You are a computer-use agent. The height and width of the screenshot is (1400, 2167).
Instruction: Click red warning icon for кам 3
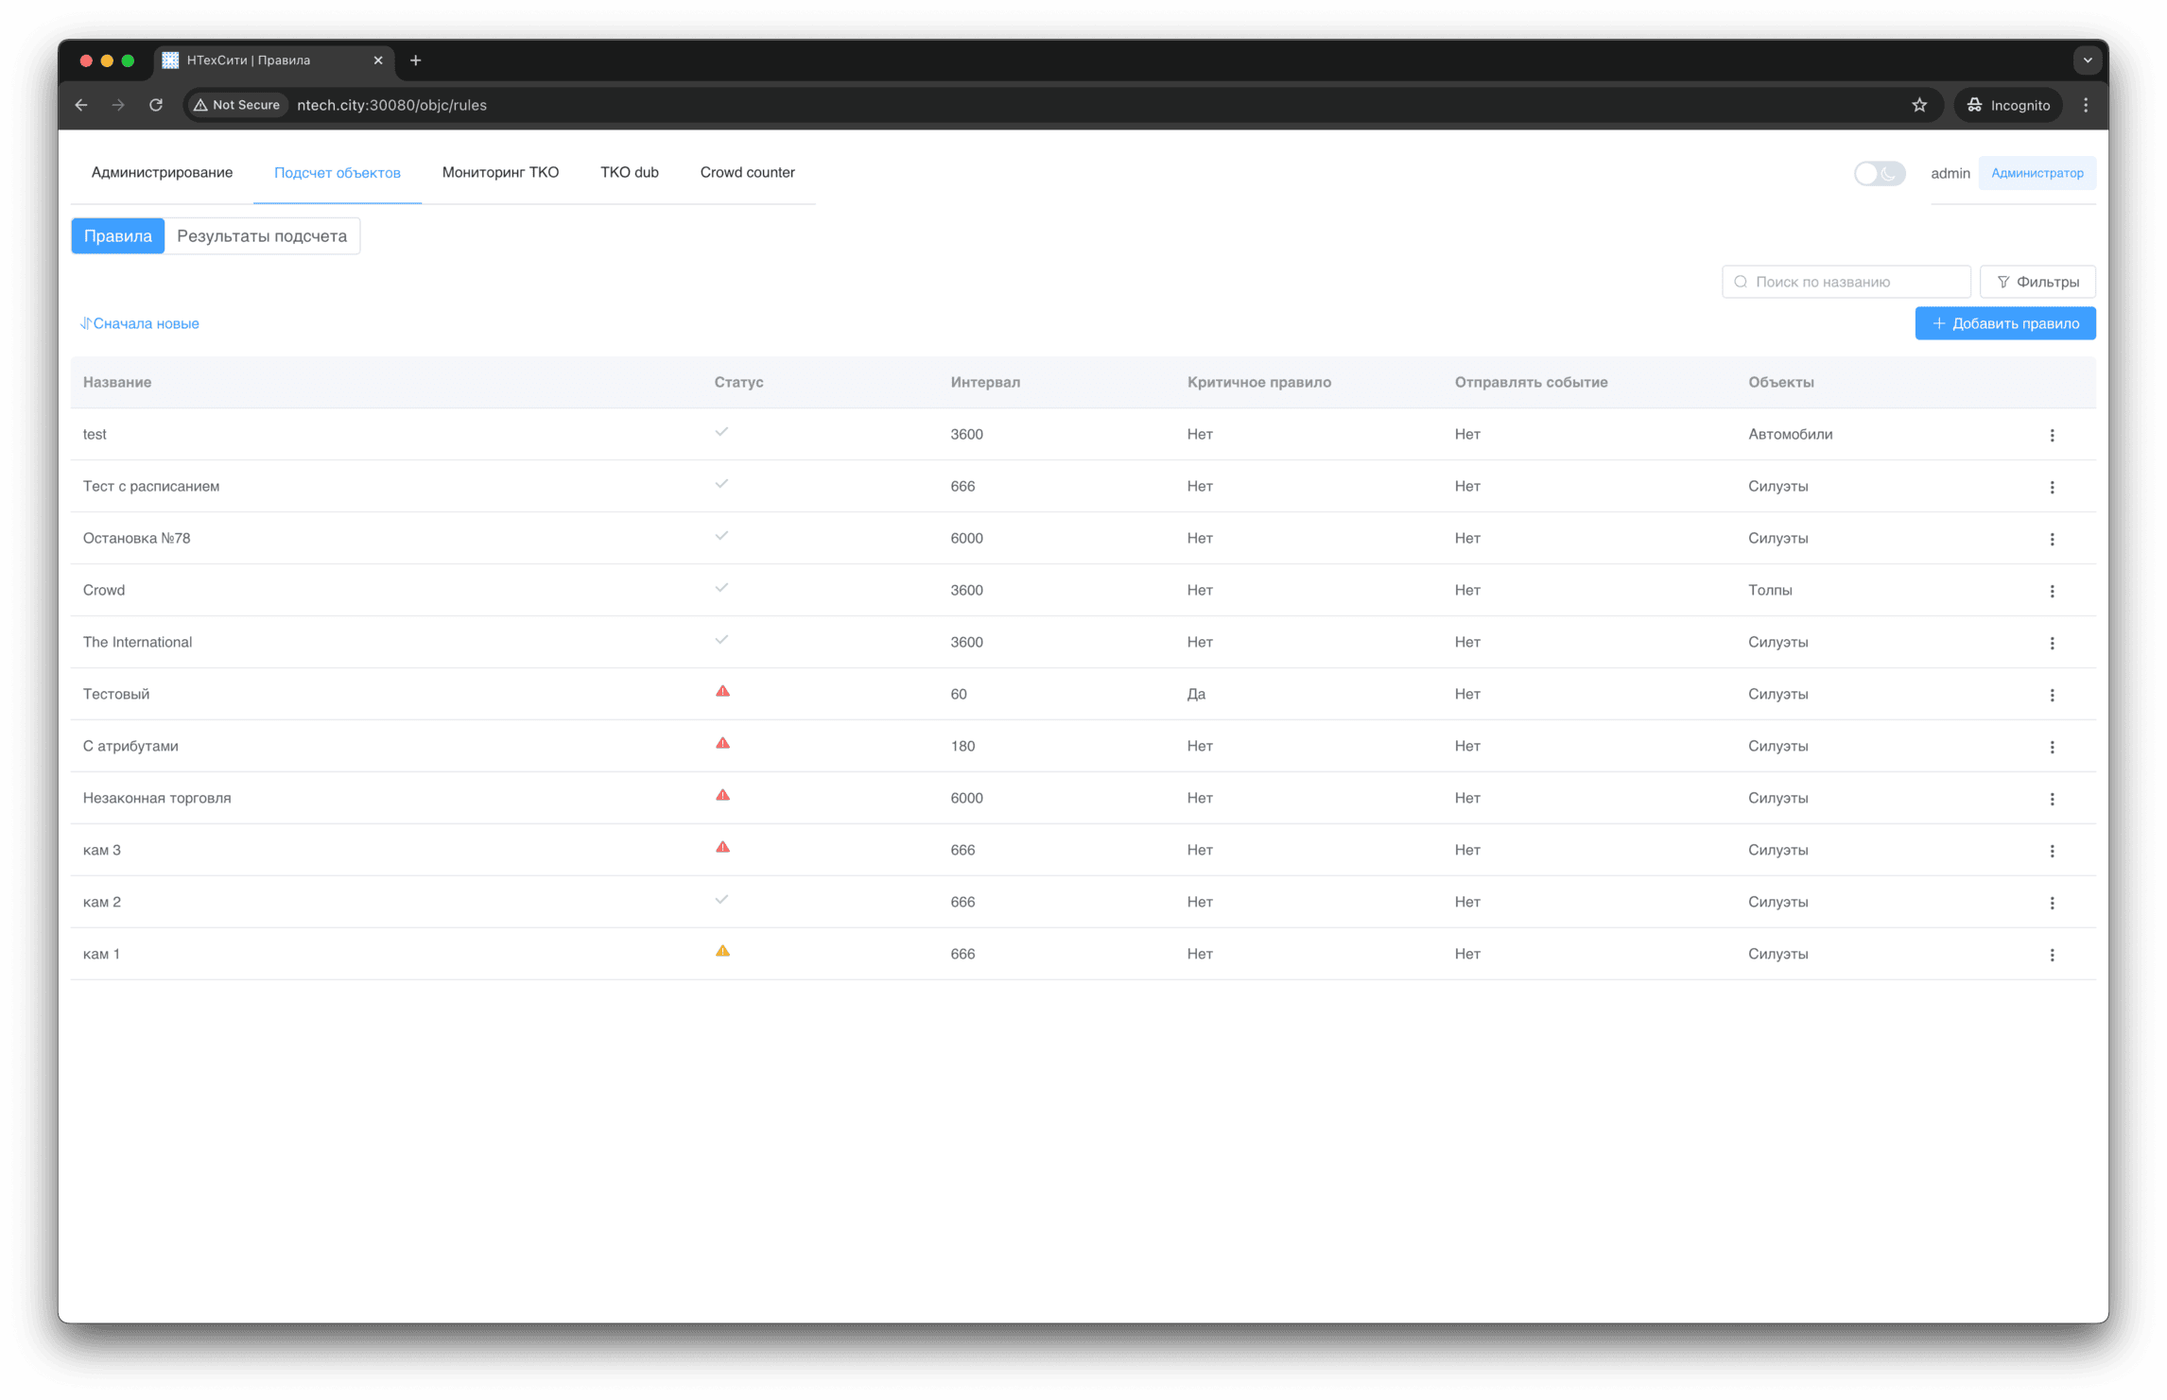click(722, 848)
